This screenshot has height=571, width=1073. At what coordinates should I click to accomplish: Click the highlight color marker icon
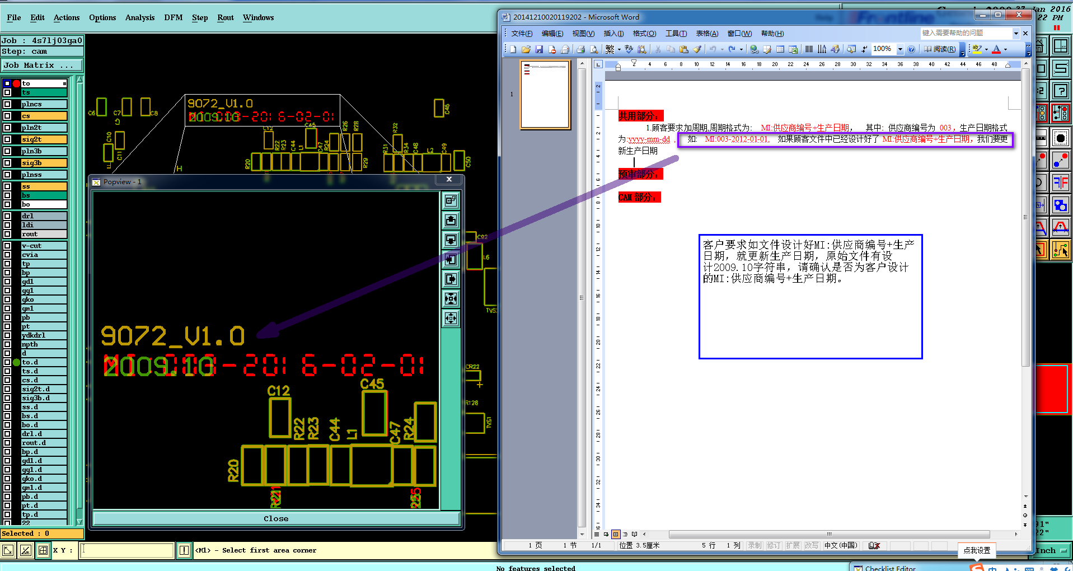977,49
